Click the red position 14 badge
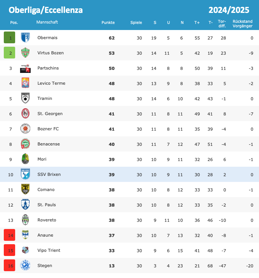This screenshot has height=278, width=259. pos(9,235)
